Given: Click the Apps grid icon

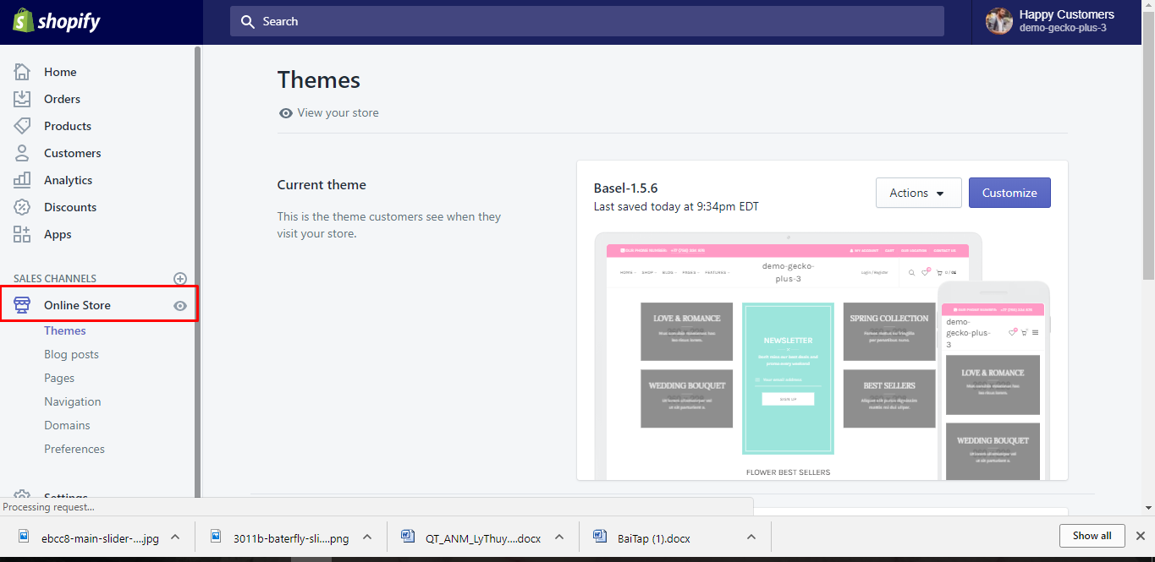Looking at the screenshot, I should tap(22, 234).
